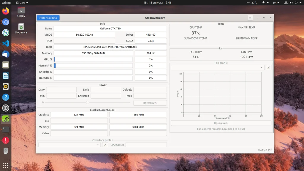The height and width of the screenshot is (171, 304).
Task: Launch Visual Studio Code from the dock
Action: click(x=6, y=43)
